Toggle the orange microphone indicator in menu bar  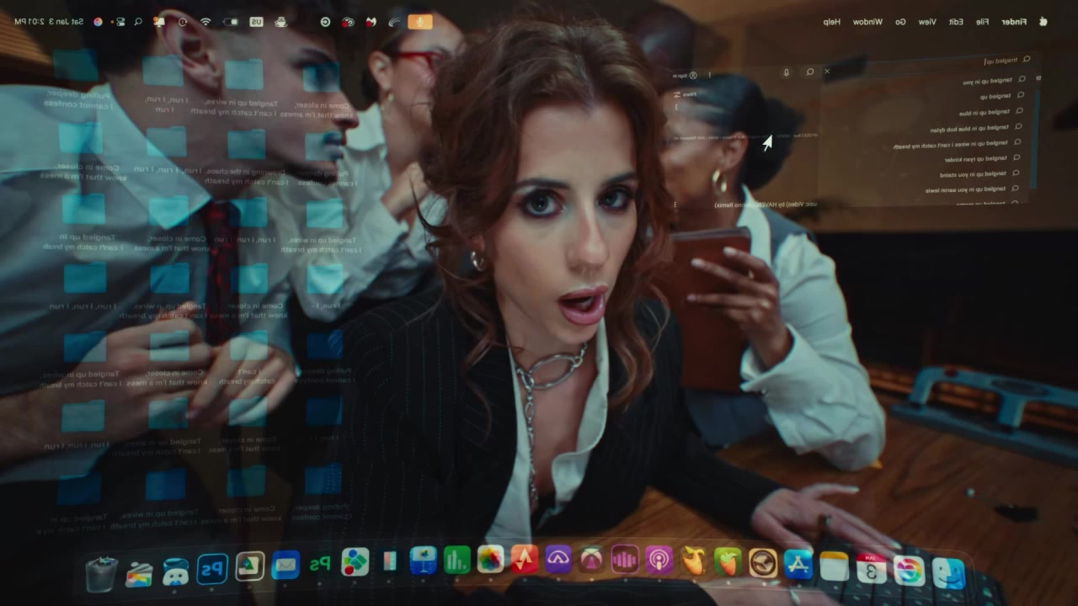pyautogui.click(x=419, y=22)
